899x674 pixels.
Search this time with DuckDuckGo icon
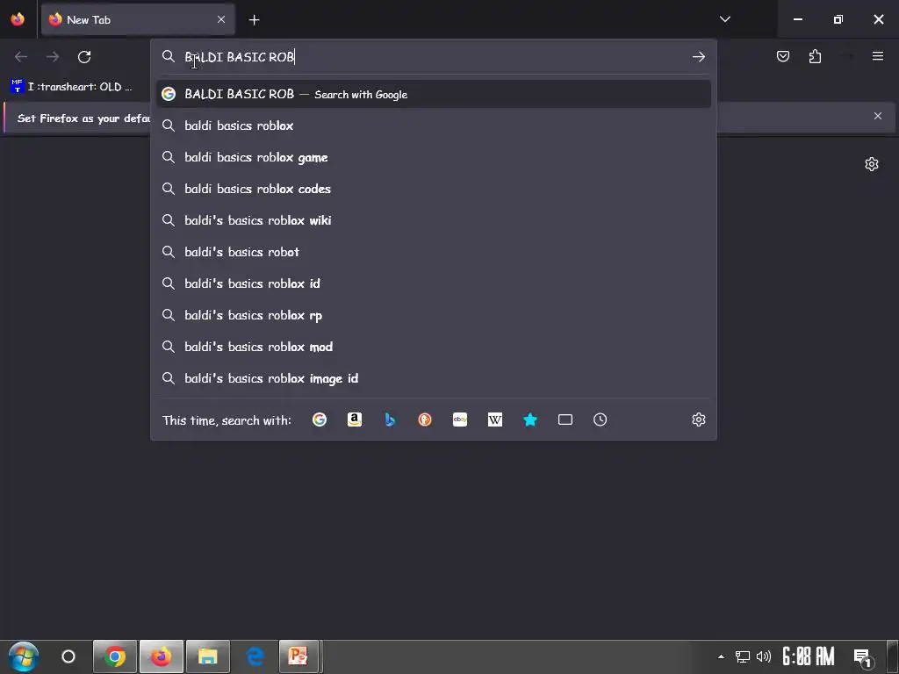tap(425, 419)
